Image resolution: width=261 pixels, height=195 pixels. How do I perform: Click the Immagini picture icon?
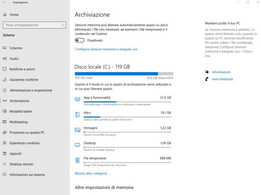77,130
